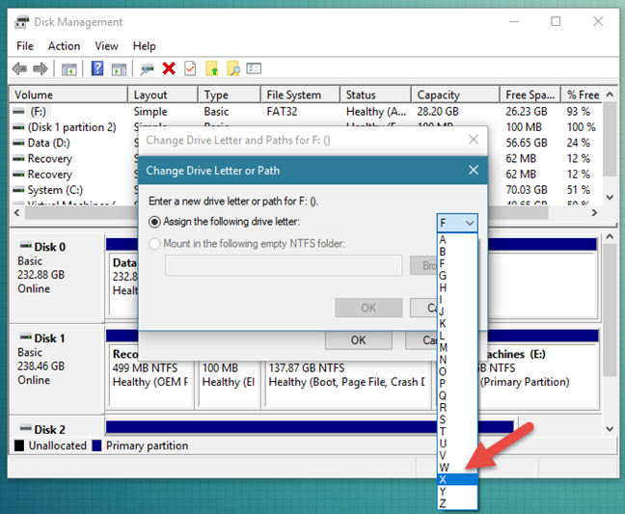
Task: Click the % Free column header
Action: pos(583,95)
